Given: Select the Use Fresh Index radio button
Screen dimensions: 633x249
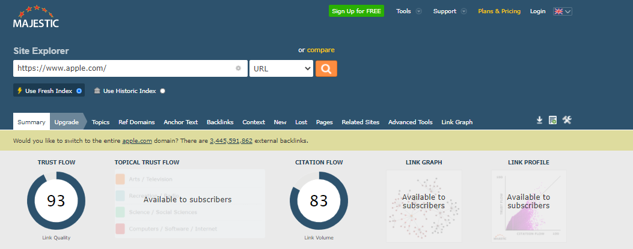Looking at the screenshot, I should tap(79, 91).
